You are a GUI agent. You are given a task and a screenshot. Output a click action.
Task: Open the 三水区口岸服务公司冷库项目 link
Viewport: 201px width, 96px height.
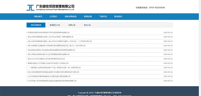46,59
